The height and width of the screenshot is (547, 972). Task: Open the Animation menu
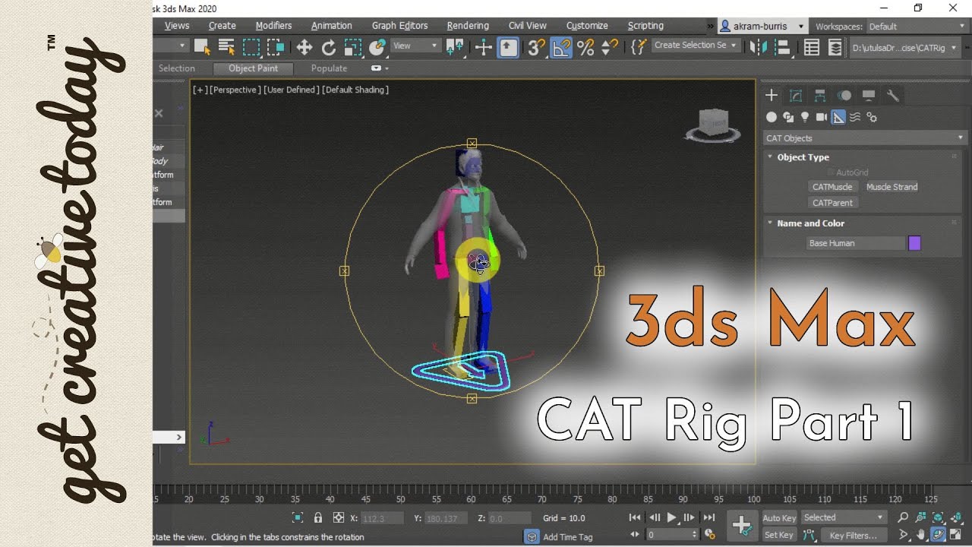point(332,26)
